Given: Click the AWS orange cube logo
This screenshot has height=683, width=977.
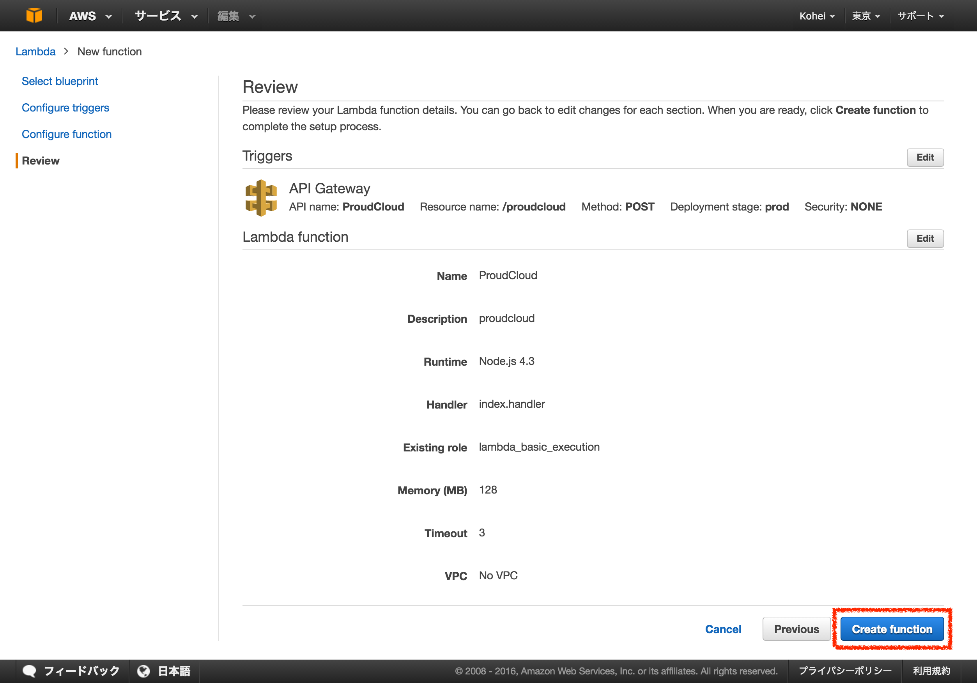Looking at the screenshot, I should click(34, 15).
